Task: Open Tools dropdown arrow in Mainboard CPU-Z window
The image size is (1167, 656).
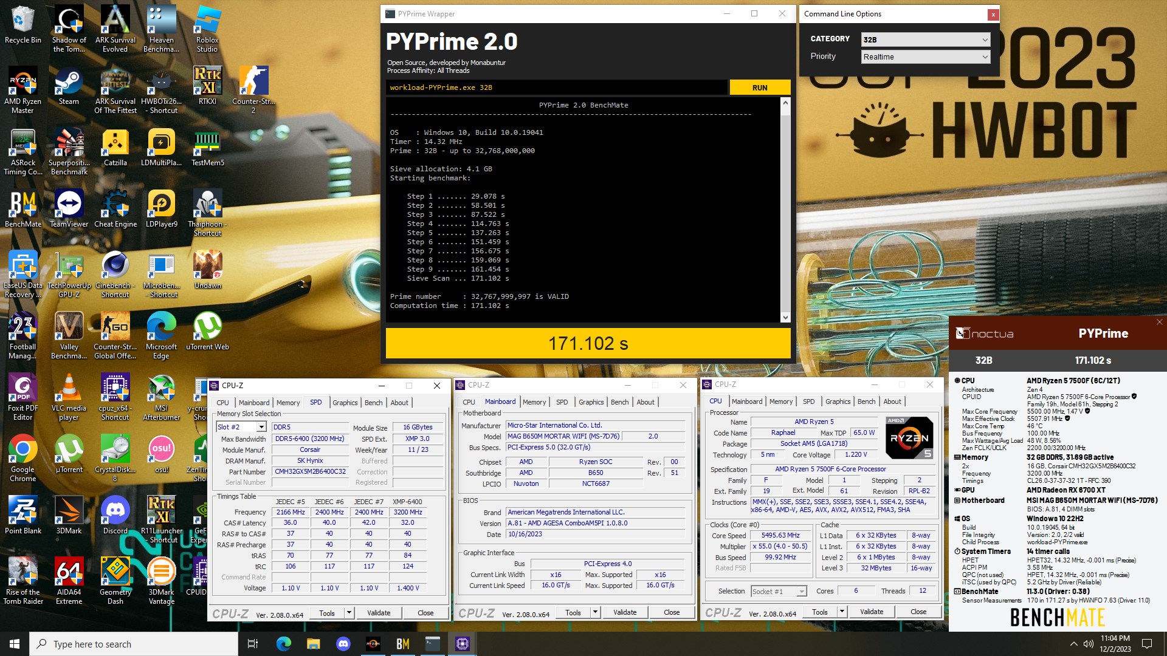Action: pos(596,612)
